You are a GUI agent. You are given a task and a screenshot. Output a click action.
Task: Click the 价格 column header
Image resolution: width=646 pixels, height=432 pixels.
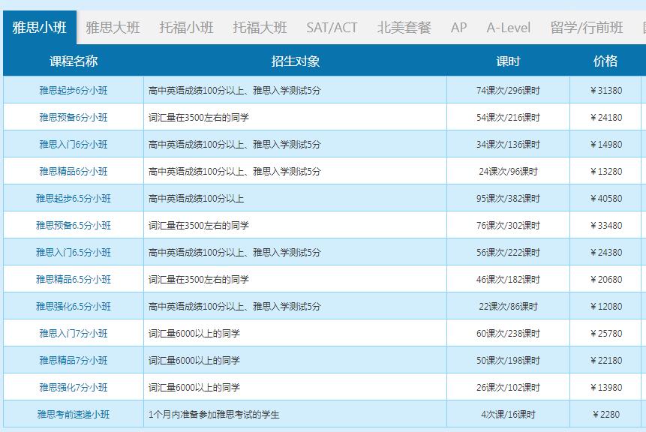tap(605, 61)
